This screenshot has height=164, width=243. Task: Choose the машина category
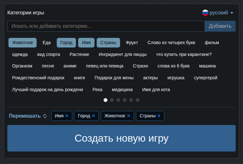click(x=208, y=66)
